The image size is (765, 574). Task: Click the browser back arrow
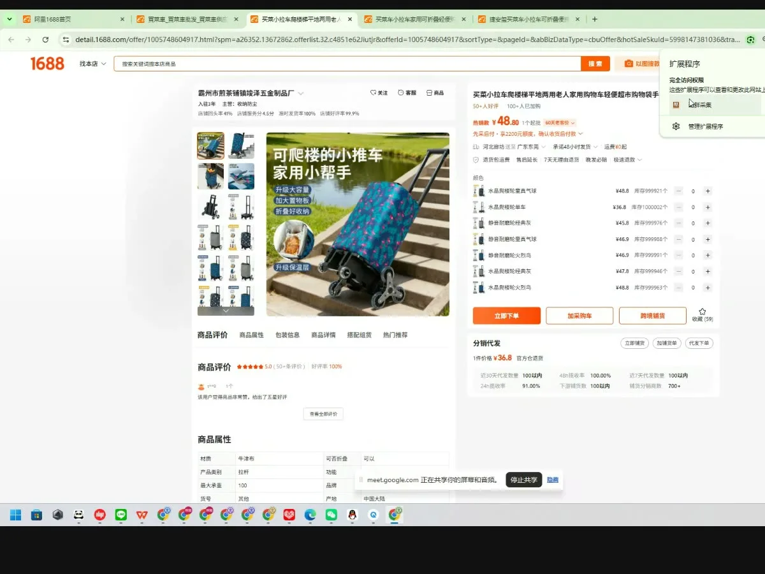click(11, 40)
